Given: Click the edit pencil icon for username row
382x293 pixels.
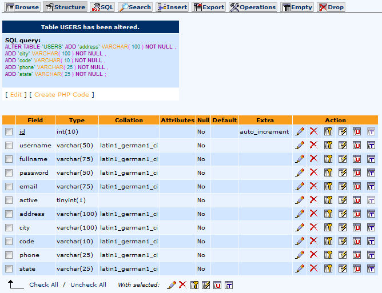Looking at the screenshot, I should (300, 146).
